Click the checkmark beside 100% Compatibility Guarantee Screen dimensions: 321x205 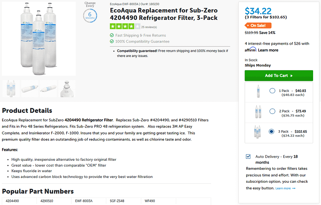111,41
